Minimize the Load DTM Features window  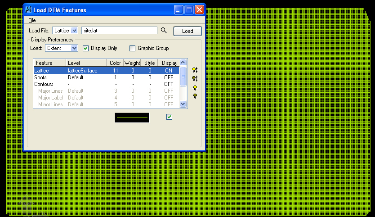point(179,10)
